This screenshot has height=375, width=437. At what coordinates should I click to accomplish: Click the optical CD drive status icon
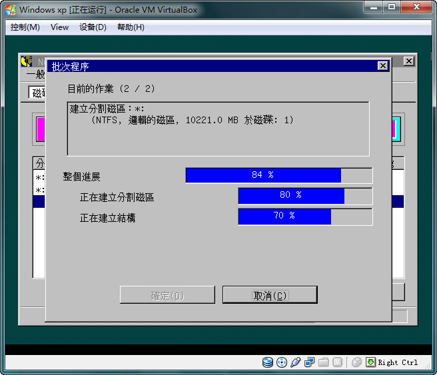click(x=282, y=362)
